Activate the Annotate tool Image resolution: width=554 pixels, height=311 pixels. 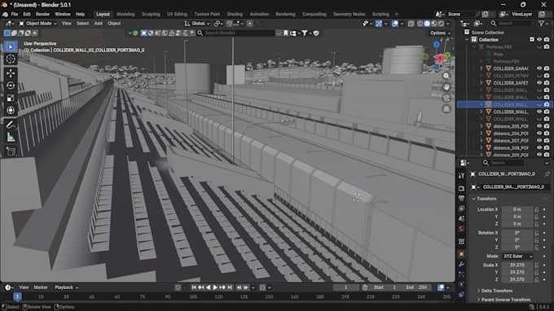[11, 125]
